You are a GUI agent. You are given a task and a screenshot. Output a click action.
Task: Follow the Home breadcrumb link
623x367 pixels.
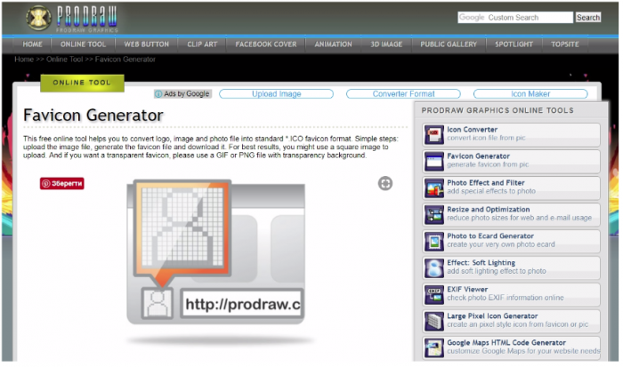pyautogui.click(x=24, y=60)
